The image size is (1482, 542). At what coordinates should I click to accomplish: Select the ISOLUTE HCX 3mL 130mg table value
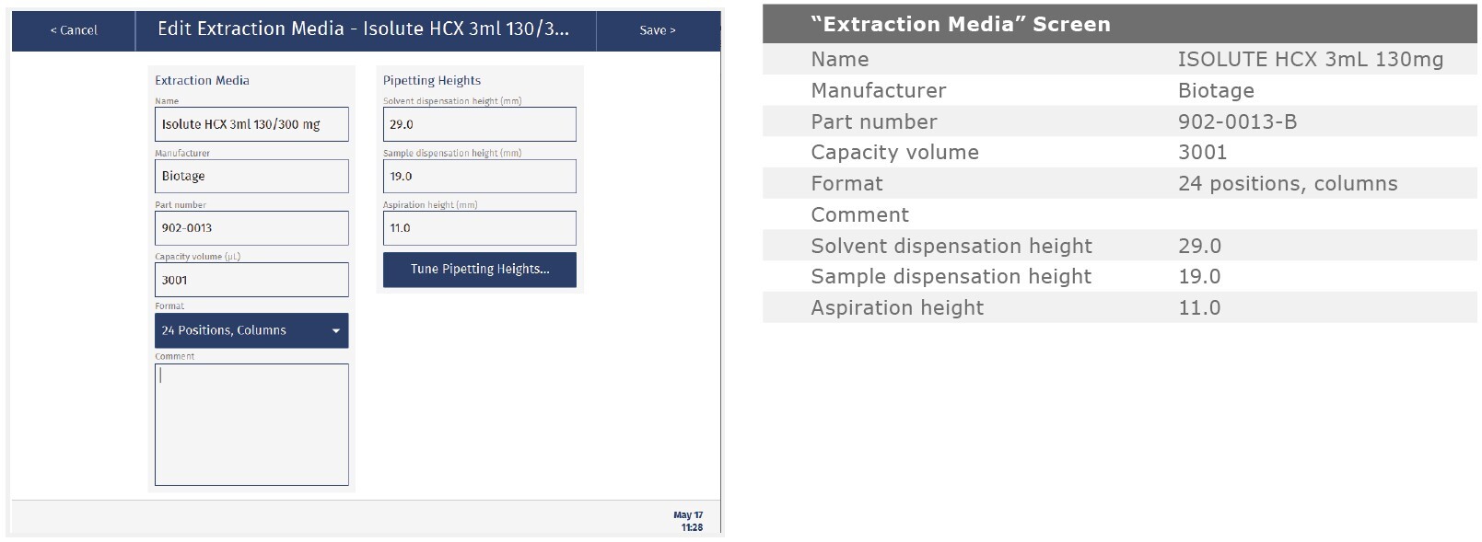(1310, 60)
